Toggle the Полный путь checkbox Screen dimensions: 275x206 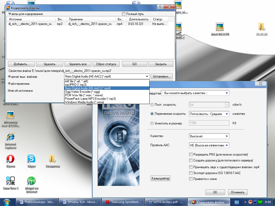(124, 14)
